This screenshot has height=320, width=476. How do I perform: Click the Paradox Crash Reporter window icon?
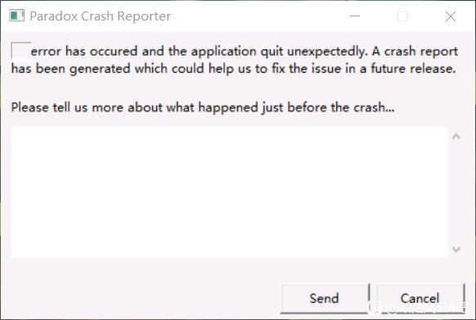pyautogui.click(x=16, y=16)
